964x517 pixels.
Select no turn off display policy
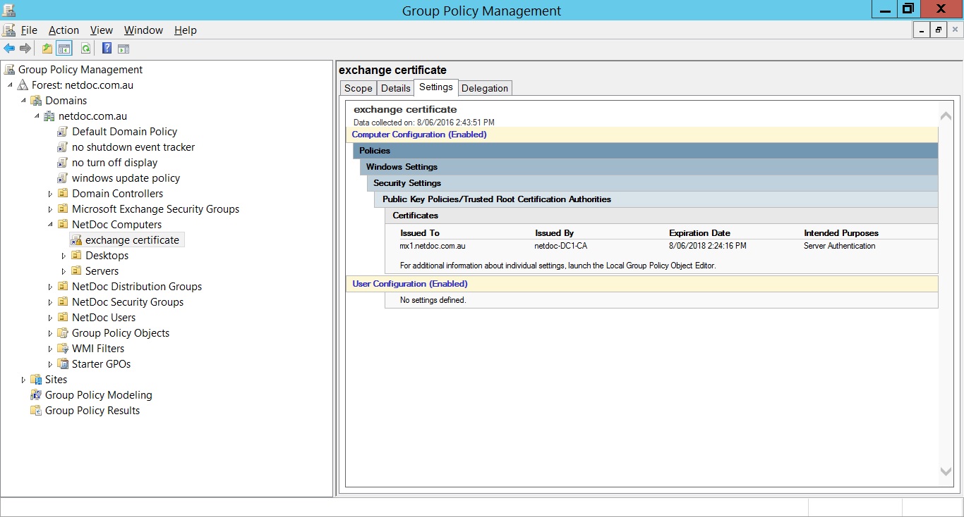(x=115, y=163)
